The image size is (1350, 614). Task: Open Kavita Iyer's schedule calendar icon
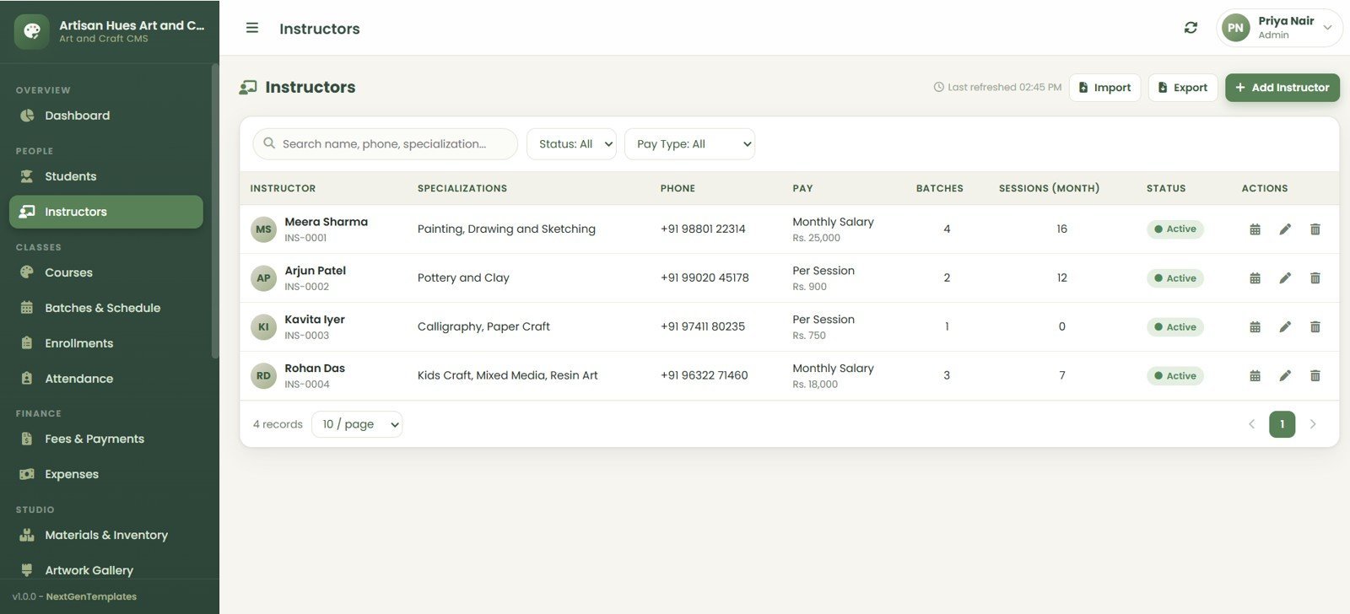pos(1255,327)
